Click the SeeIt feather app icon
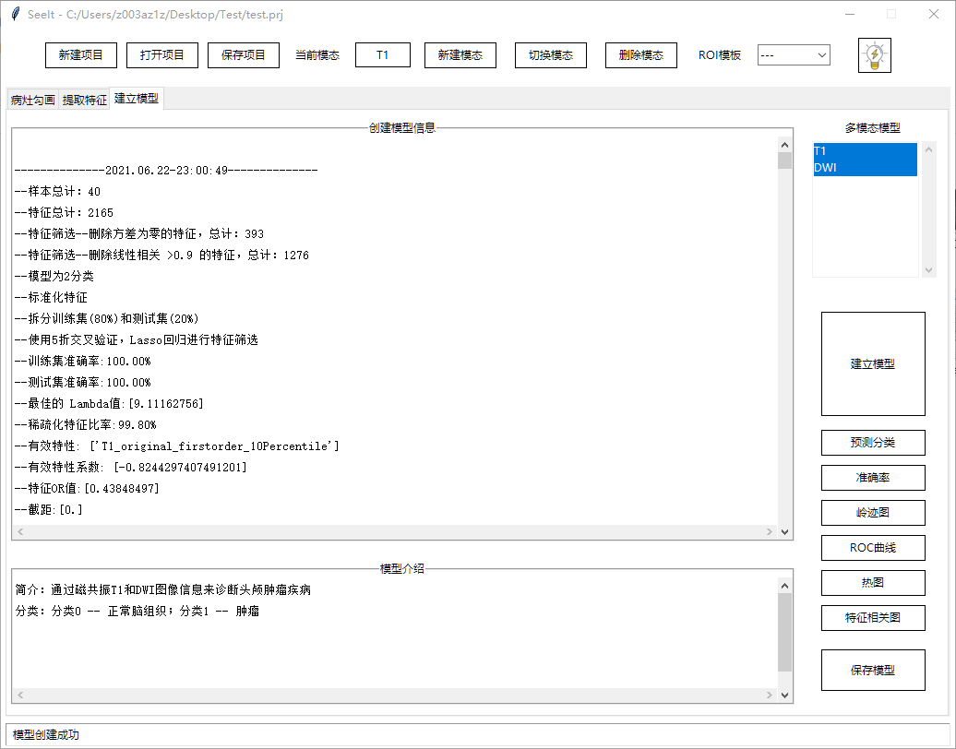956x749 pixels. 16,14
